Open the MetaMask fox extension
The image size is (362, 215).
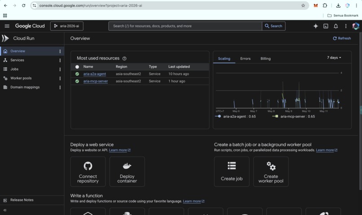[316, 5]
